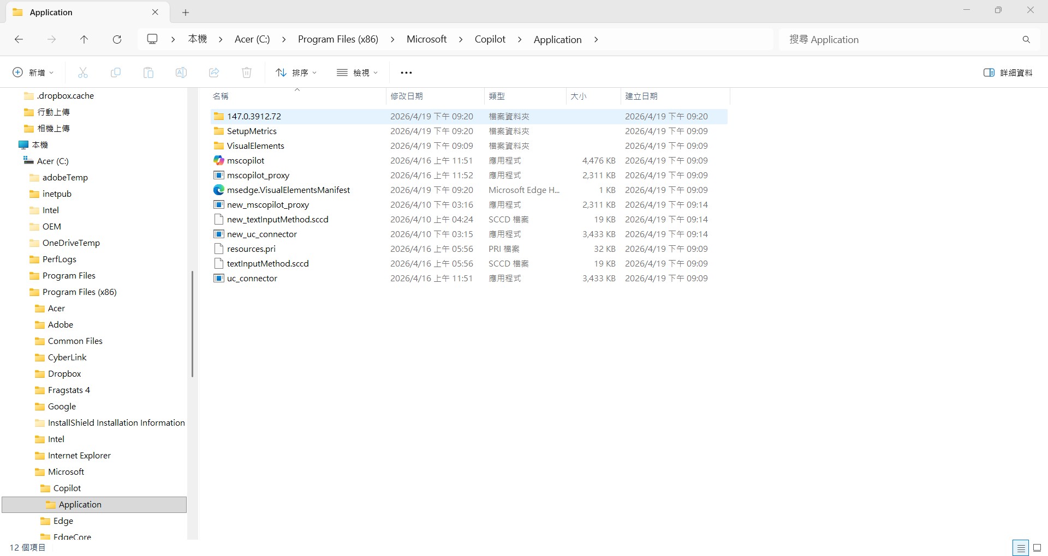Screen dimensions: 1048x556
Task: Select the mscopilot application icon
Action: pos(219,160)
